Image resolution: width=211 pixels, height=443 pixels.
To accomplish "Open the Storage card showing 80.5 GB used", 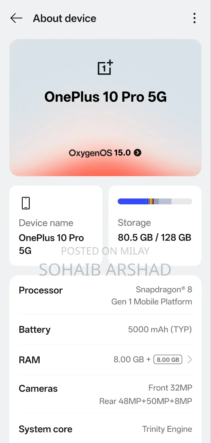I will point(155,225).
